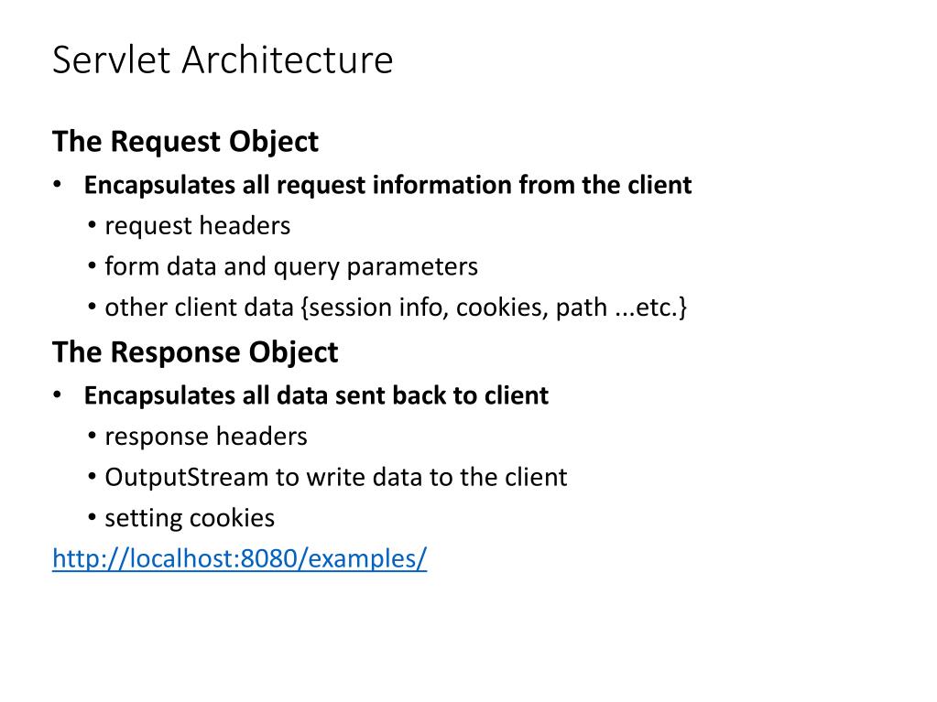
Task: Click bullet marker before 'response headers'
Action: (94, 437)
